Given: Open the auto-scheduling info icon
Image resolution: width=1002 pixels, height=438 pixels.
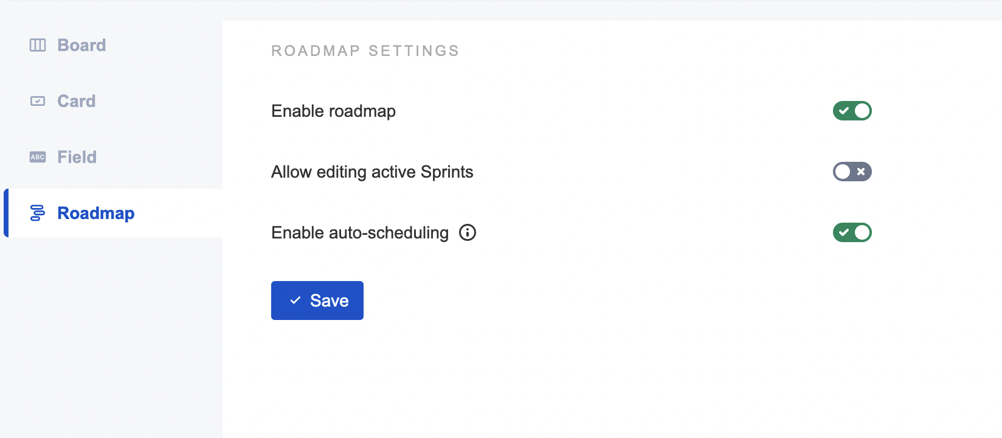Looking at the screenshot, I should 468,232.
